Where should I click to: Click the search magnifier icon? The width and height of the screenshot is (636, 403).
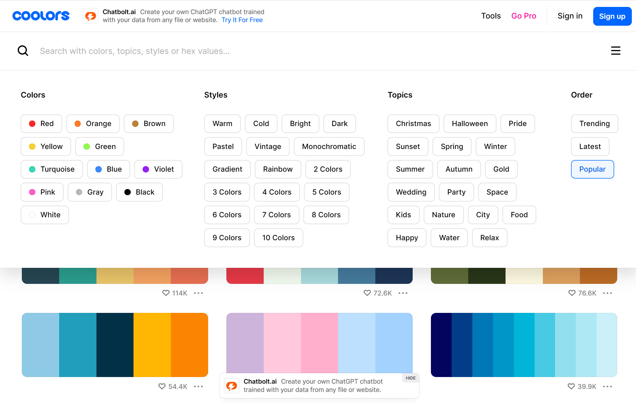click(x=23, y=51)
